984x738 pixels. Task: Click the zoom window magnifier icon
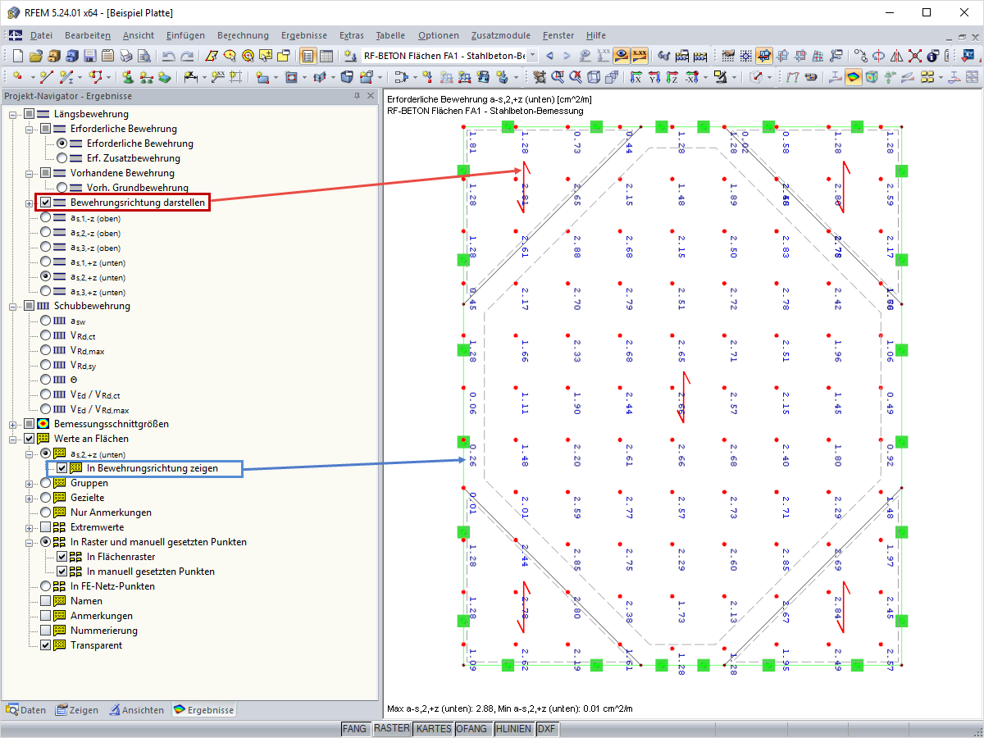pyautogui.click(x=558, y=77)
